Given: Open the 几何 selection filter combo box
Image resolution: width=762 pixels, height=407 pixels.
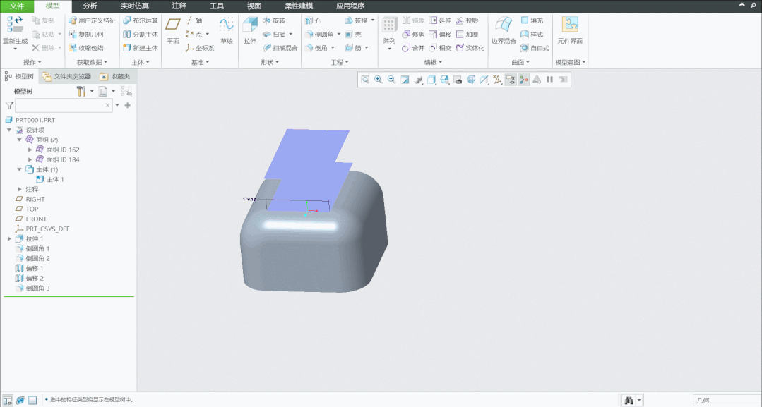Looking at the screenshot, I should click(x=726, y=401).
